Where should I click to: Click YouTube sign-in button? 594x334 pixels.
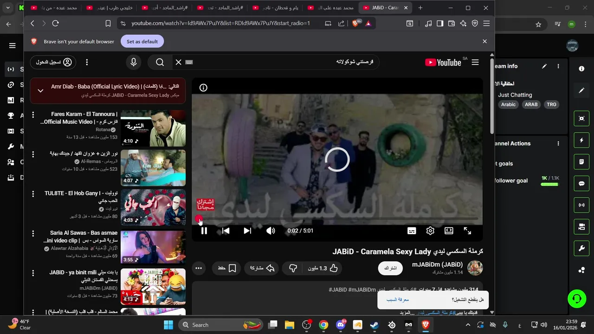(x=53, y=62)
